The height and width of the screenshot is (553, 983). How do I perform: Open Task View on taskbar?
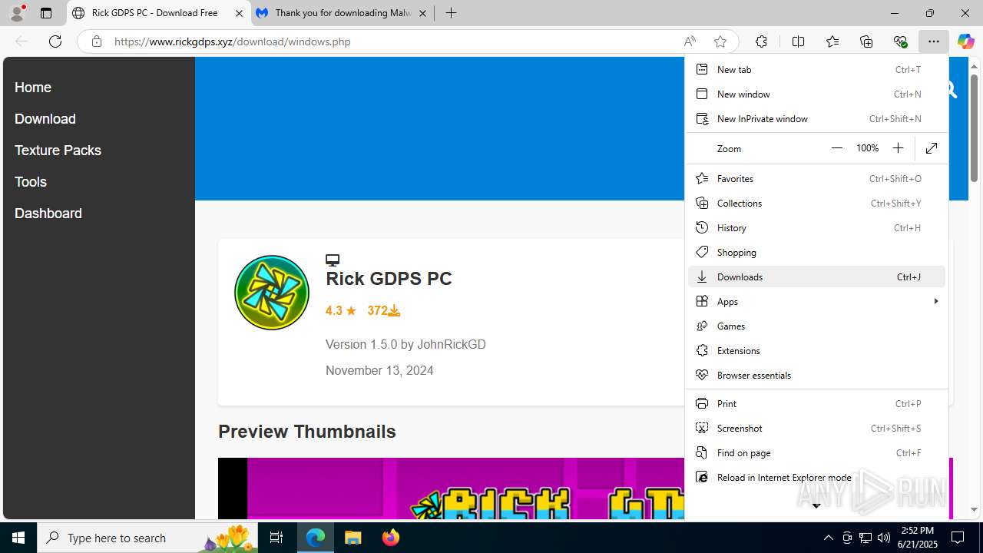pyautogui.click(x=276, y=538)
